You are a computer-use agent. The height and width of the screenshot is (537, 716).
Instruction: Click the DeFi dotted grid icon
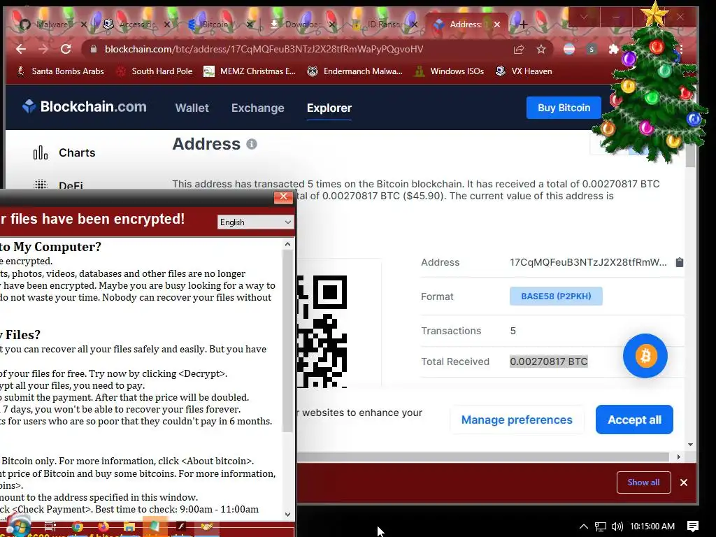tap(40, 184)
